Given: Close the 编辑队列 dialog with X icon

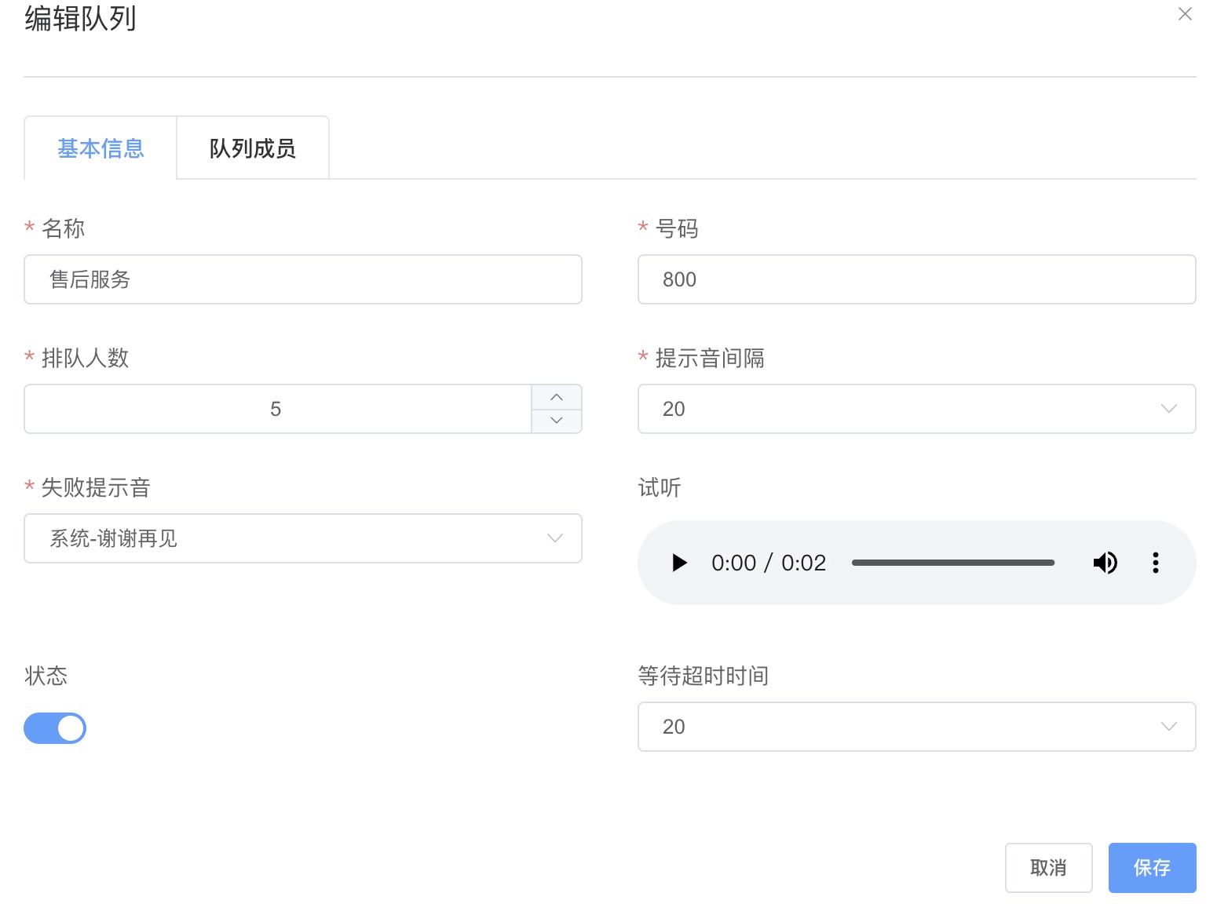Looking at the screenshot, I should (1185, 14).
